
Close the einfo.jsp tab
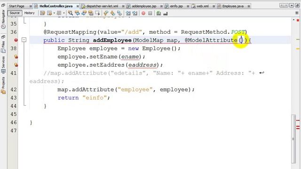coord(188,6)
